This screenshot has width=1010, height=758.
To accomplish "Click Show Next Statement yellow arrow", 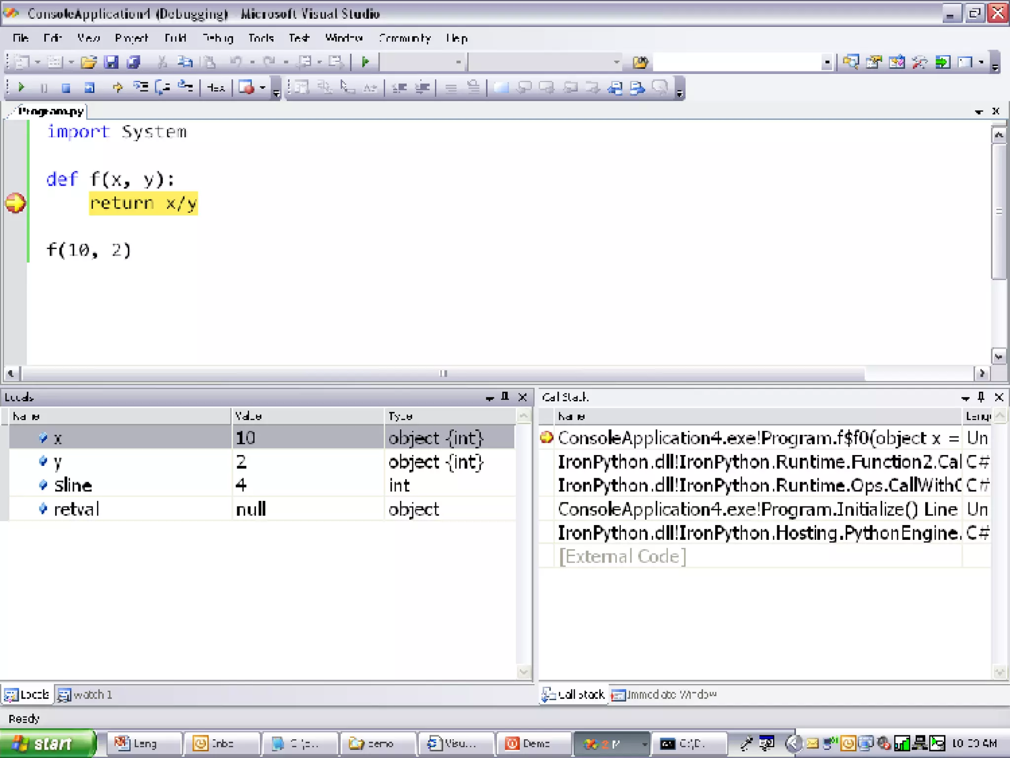I will (x=117, y=87).
